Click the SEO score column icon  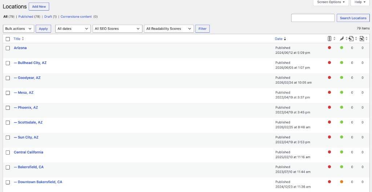(x=329, y=39)
